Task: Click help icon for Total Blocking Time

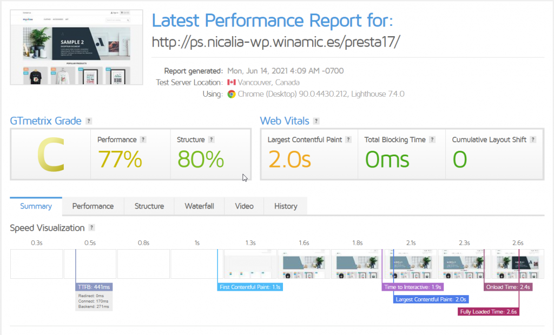Action: [x=432, y=139]
